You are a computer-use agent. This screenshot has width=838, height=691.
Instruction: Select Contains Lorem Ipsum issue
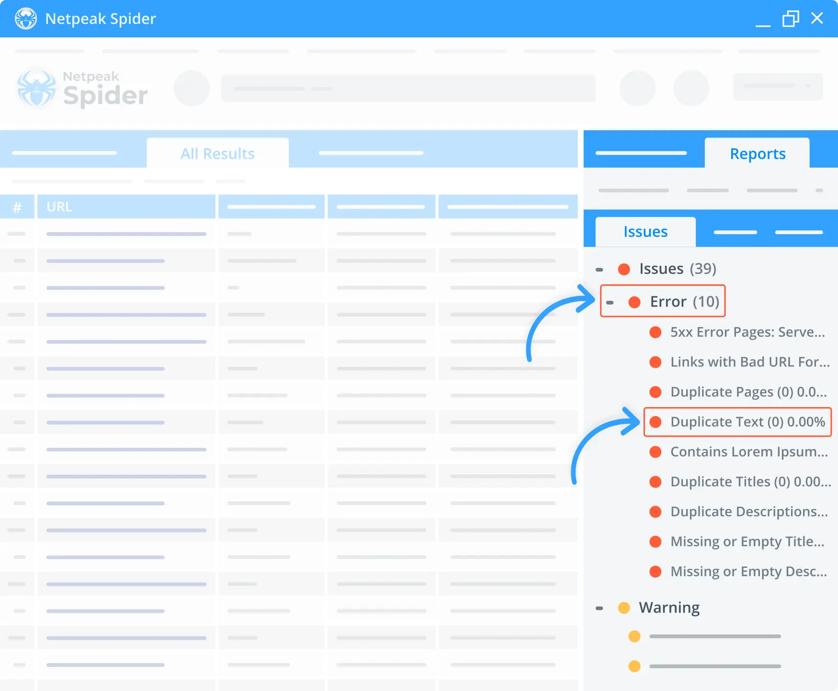click(748, 452)
